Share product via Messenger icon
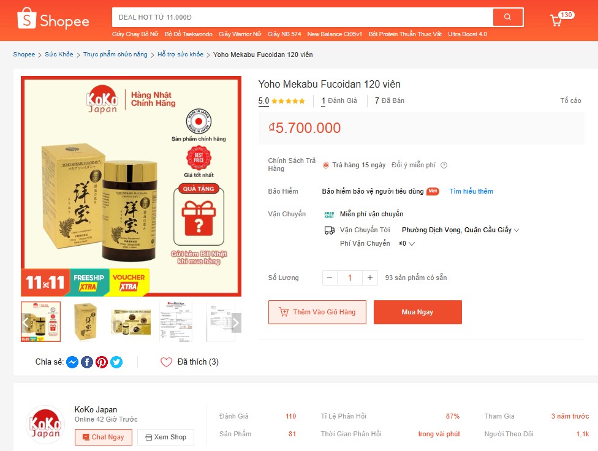This screenshot has height=451, width=598. [x=72, y=362]
